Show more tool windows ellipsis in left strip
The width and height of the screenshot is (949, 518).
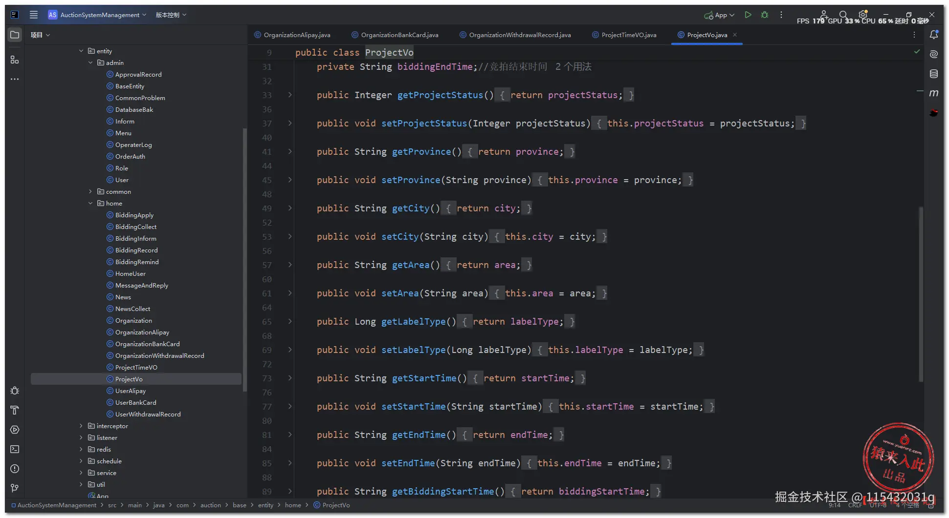[x=15, y=79]
